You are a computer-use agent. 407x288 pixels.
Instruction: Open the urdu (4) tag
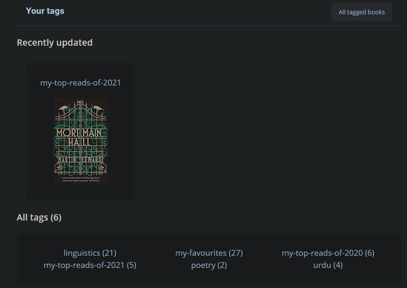click(x=328, y=265)
